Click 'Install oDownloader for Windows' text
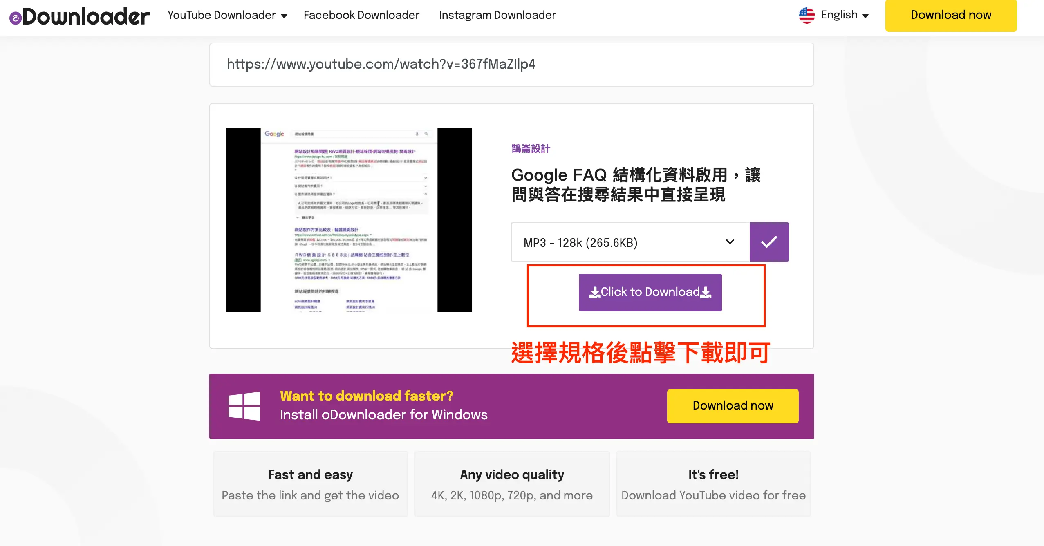This screenshot has height=546, width=1044. click(383, 415)
